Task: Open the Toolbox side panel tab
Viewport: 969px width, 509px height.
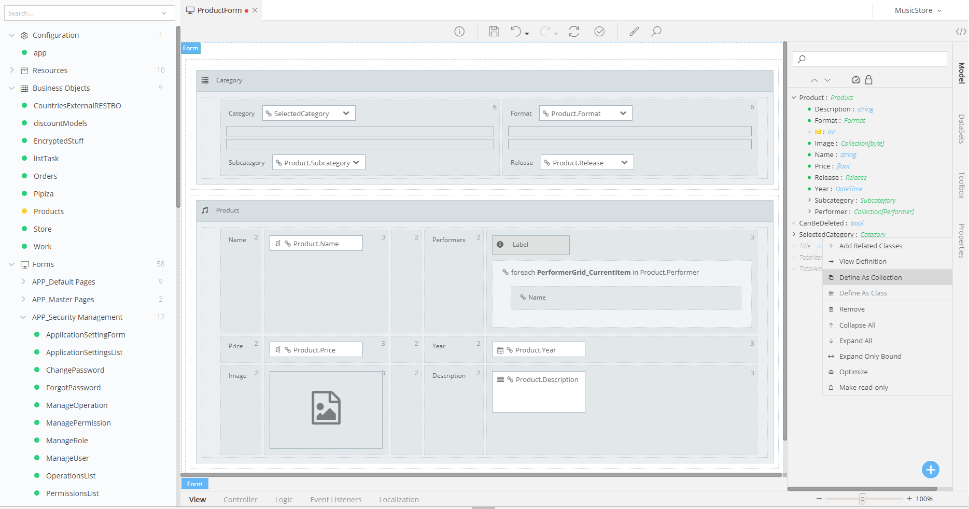Action: pos(961,185)
